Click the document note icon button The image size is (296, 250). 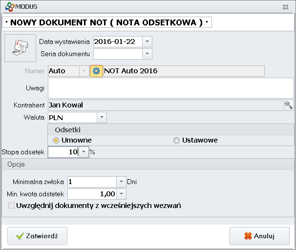pyautogui.click(x=20, y=48)
